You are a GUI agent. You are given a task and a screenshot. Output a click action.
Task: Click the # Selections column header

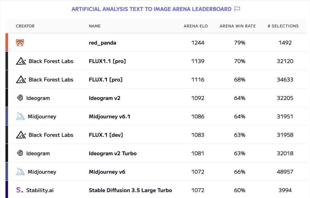pos(283,26)
